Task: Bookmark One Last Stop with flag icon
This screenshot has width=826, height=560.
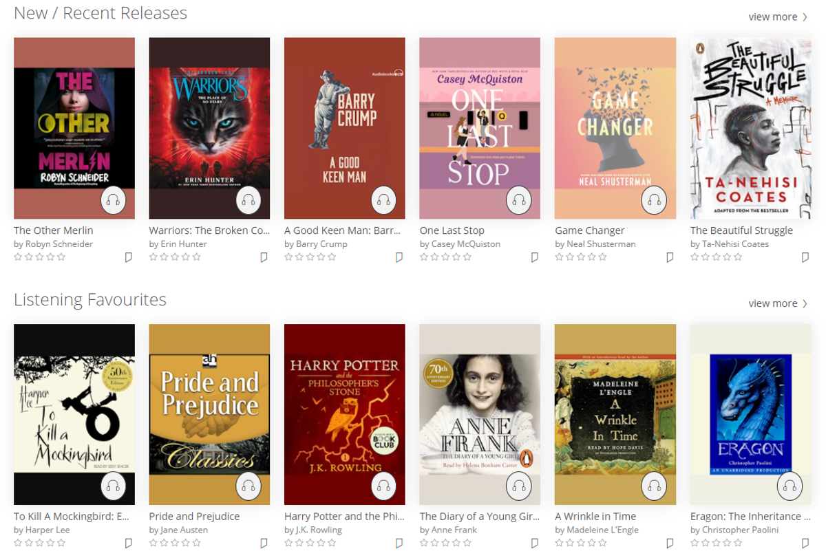Action: (x=534, y=257)
